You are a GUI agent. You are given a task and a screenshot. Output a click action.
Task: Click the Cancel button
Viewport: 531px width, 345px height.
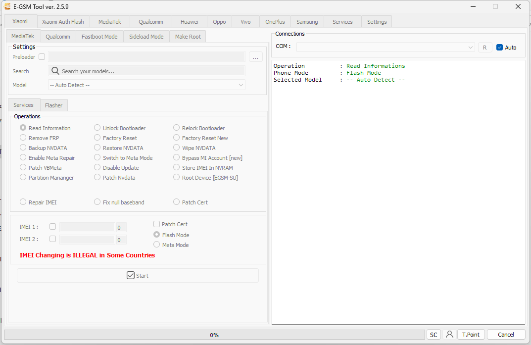click(506, 335)
